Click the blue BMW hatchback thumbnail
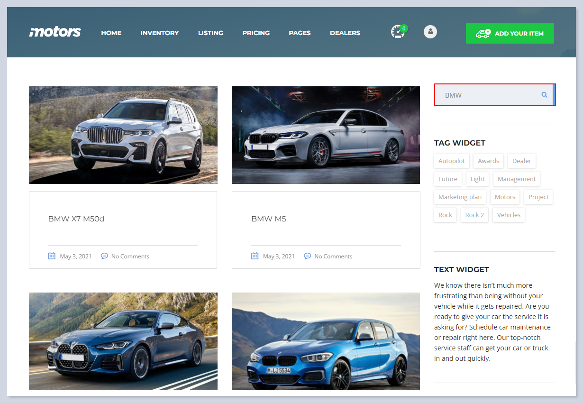Screen dimensions: 583x403 (326, 341)
